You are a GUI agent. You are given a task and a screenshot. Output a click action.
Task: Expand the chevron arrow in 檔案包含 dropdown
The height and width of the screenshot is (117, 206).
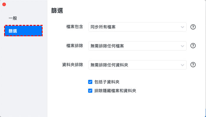(x=182, y=27)
